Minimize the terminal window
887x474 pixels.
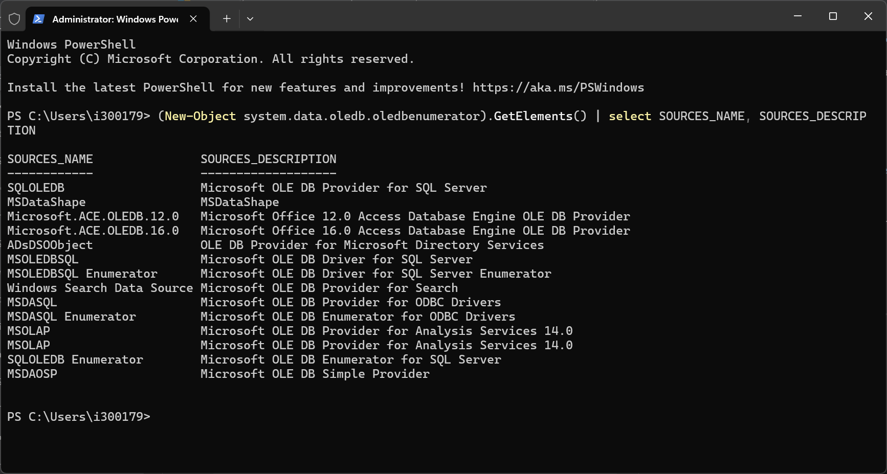[x=797, y=16]
